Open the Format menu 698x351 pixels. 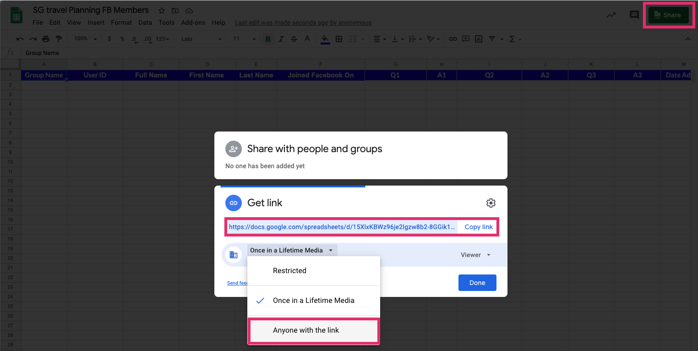coord(121,22)
